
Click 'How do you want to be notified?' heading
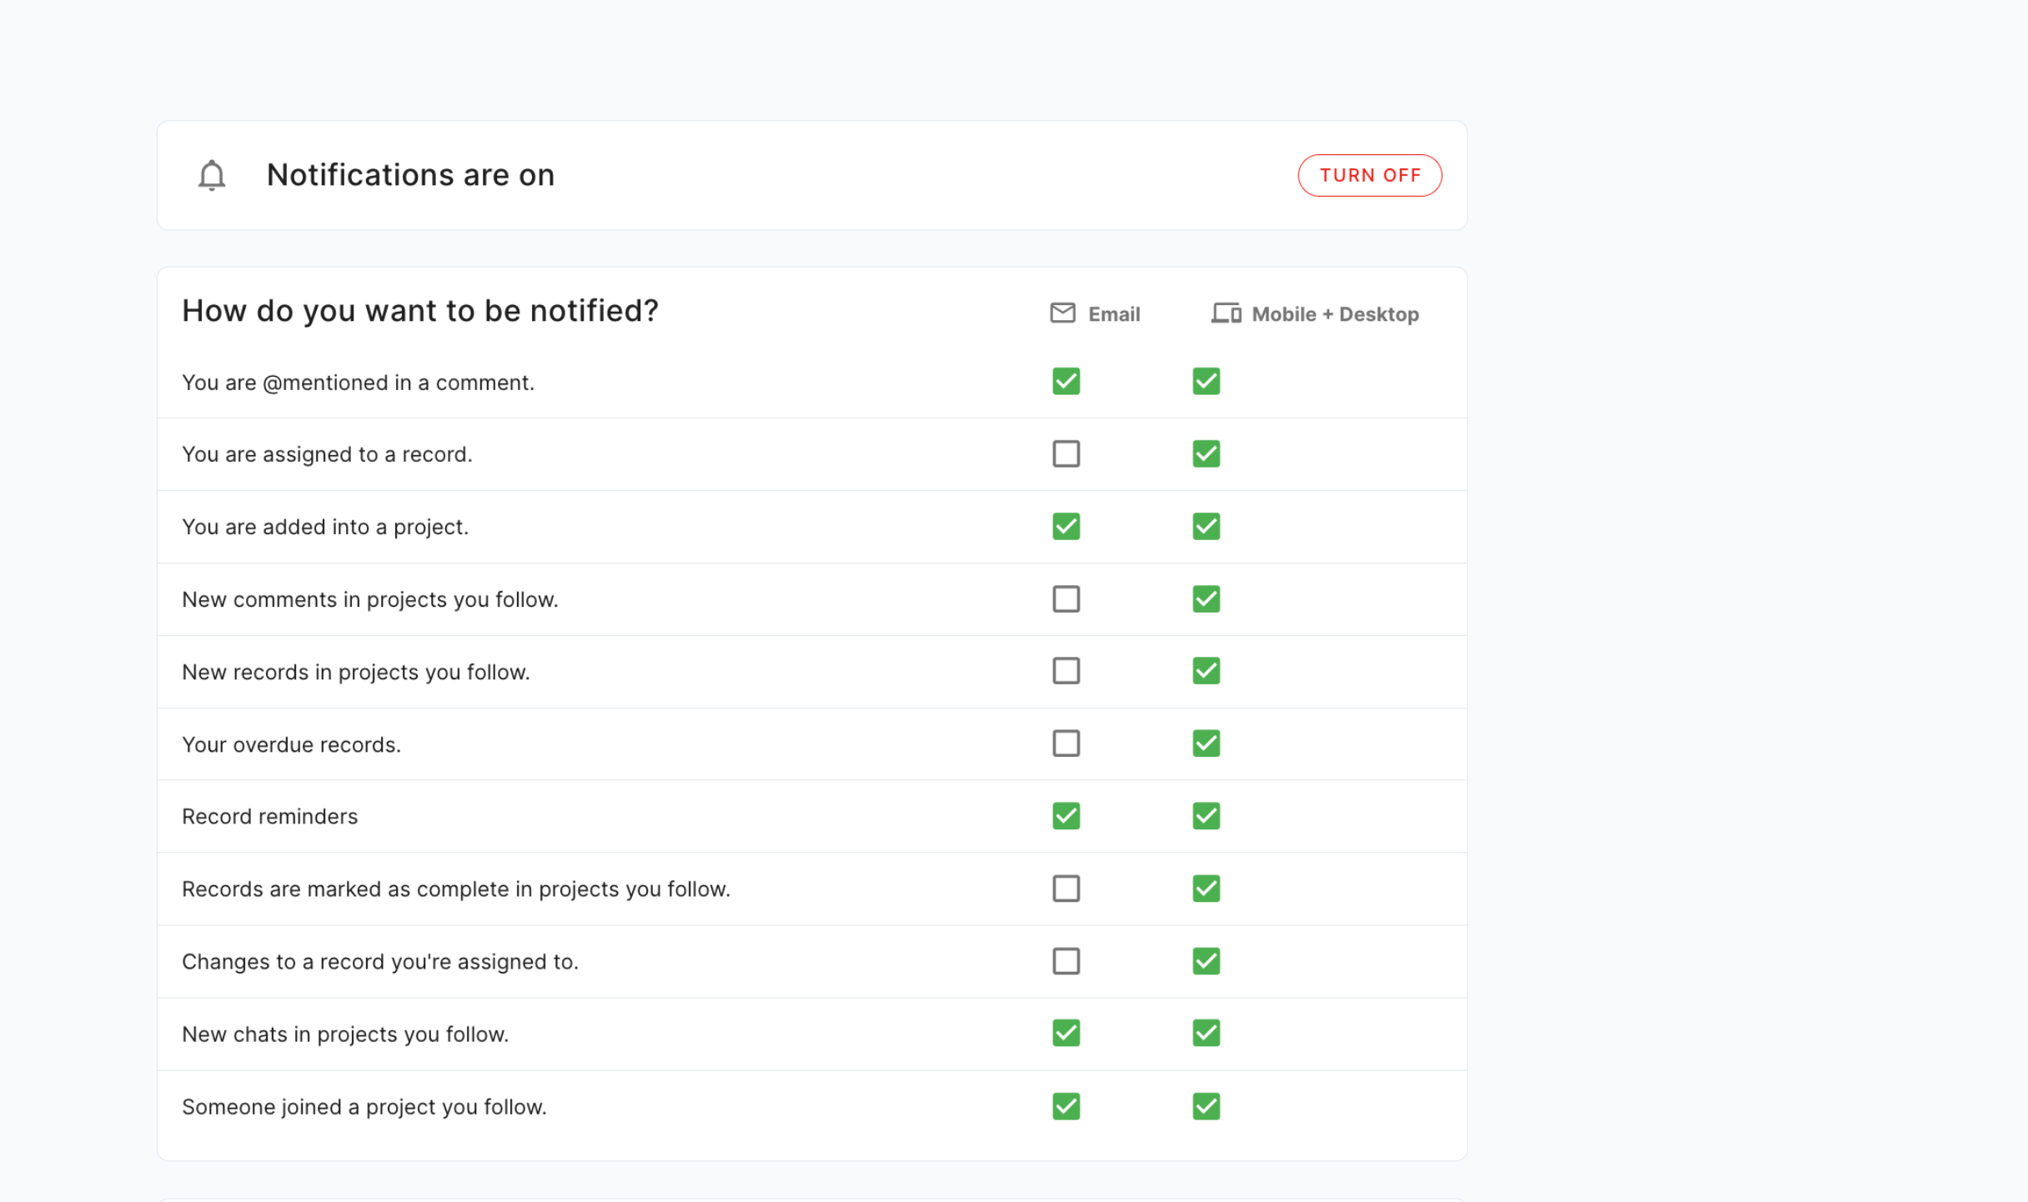coord(420,311)
